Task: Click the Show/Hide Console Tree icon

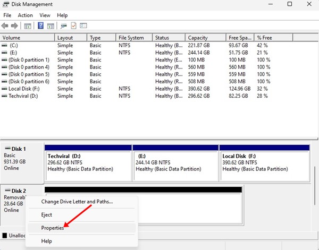Action: tap(29, 25)
